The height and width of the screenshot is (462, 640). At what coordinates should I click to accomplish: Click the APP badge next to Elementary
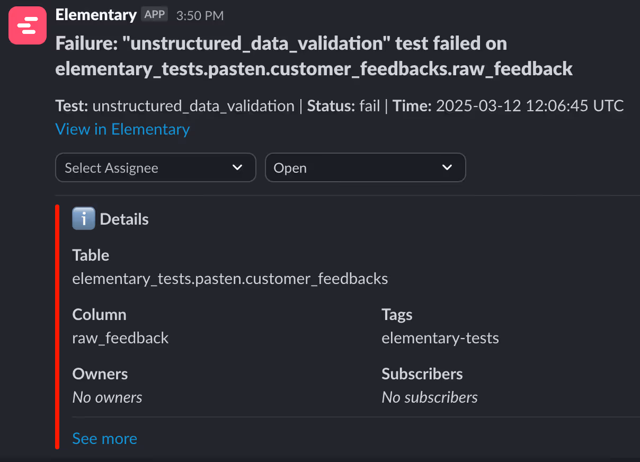(x=155, y=15)
